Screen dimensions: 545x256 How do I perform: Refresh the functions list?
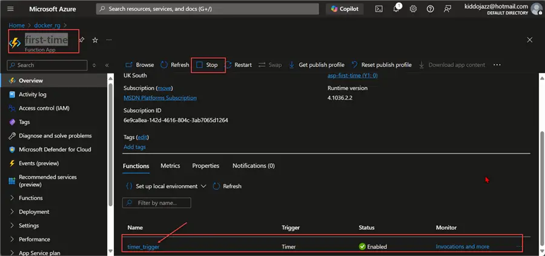point(227,186)
